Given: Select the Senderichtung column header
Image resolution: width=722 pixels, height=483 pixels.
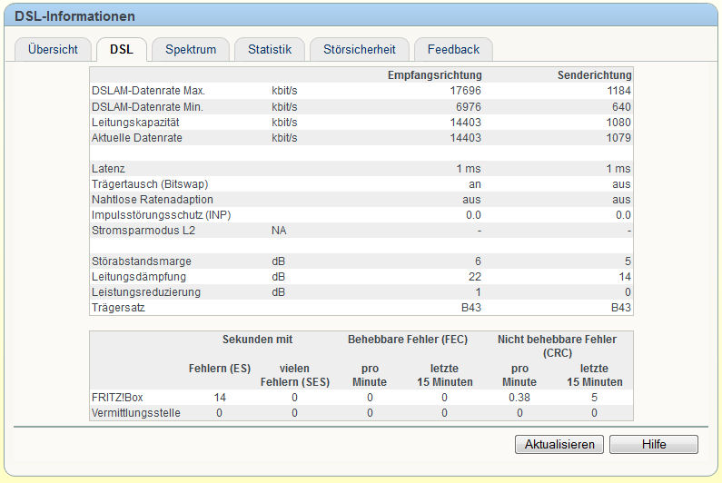Looking at the screenshot, I should [593, 74].
